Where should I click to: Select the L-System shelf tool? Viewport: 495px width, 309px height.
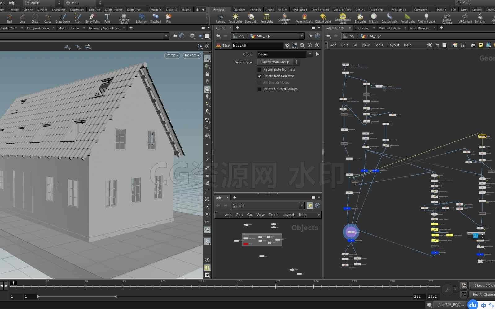[142, 18]
